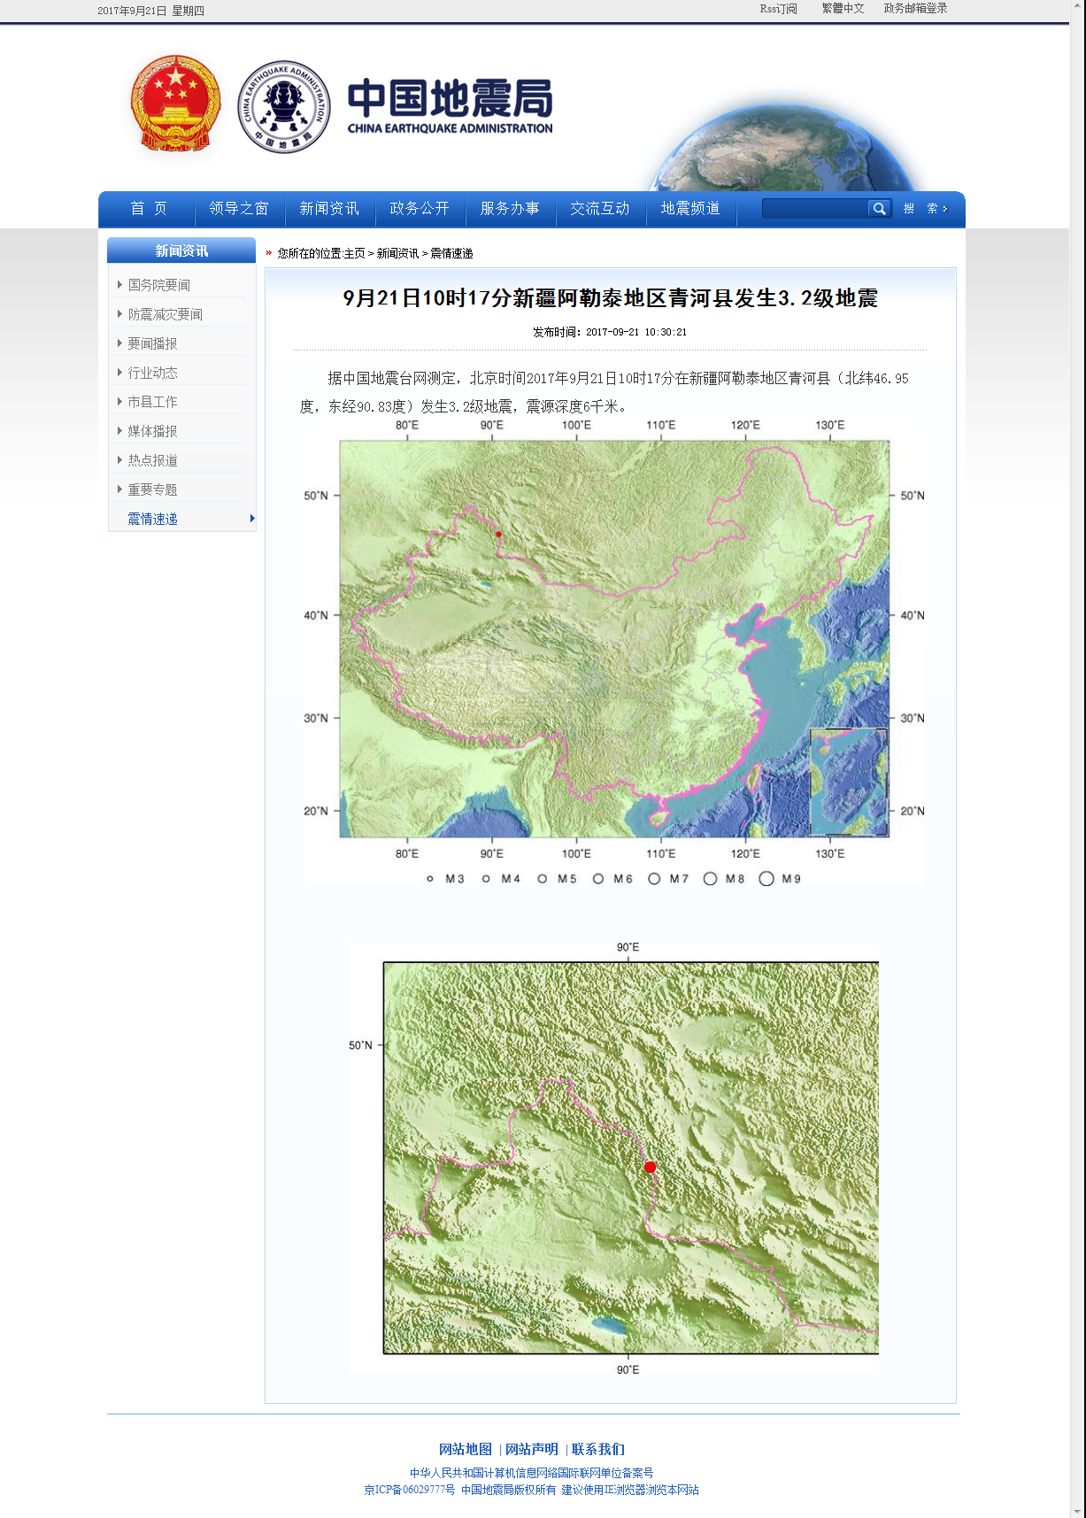Click the red breadcrumb arrow icon
Viewport: 1086px width, 1518px height.
click(x=269, y=253)
